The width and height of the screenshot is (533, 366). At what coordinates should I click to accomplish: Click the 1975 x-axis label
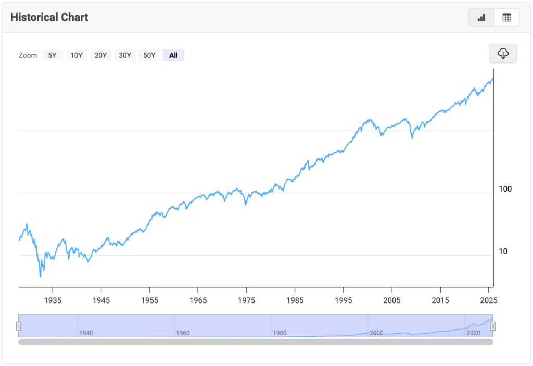coord(246,300)
